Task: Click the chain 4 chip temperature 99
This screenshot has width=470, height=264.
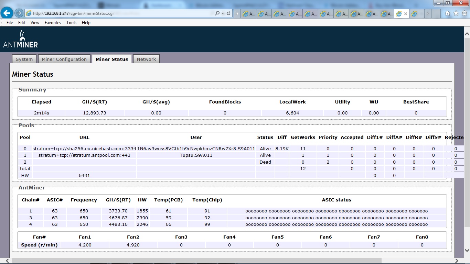Action: click(x=207, y=224)
